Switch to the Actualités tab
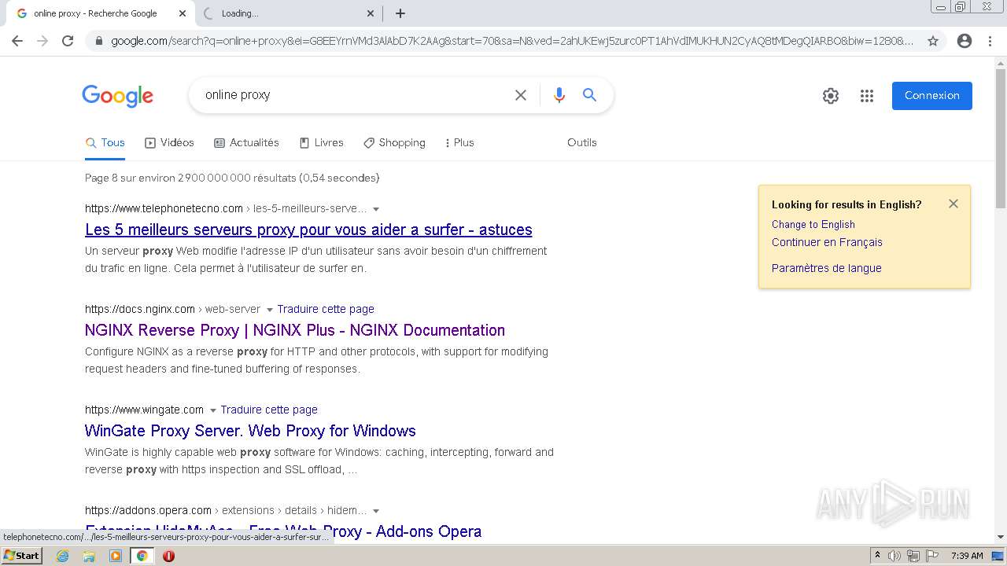Screen dimensions: 1007x566 [x=246, y=142]
